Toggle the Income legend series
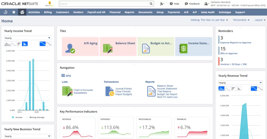Image resolution: width=267 pixels, height=139 pixels. pyautogui.click(x=17, y=117)
